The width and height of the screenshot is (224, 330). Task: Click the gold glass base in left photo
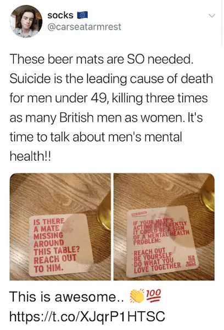[104, 212]
